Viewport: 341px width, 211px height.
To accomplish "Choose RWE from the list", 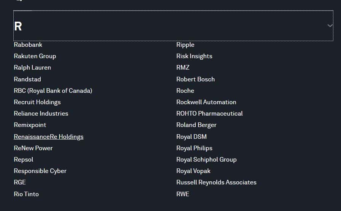I will pos(183,194).
